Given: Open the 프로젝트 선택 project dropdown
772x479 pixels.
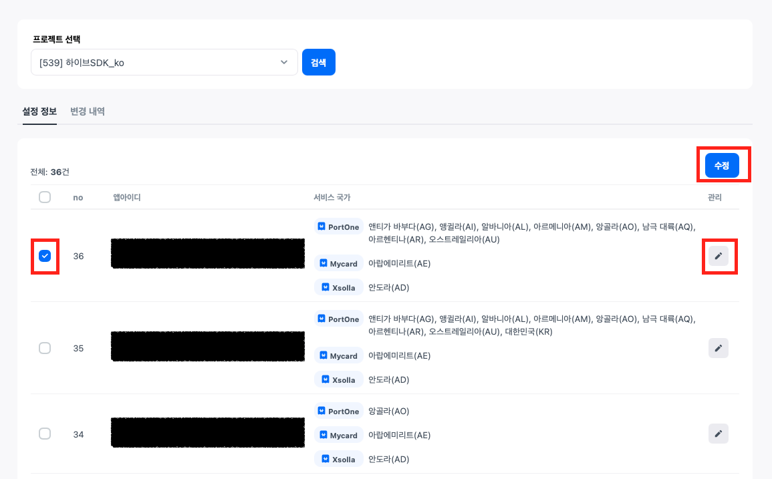Looking at the screenshot, I should click(164, 62).
